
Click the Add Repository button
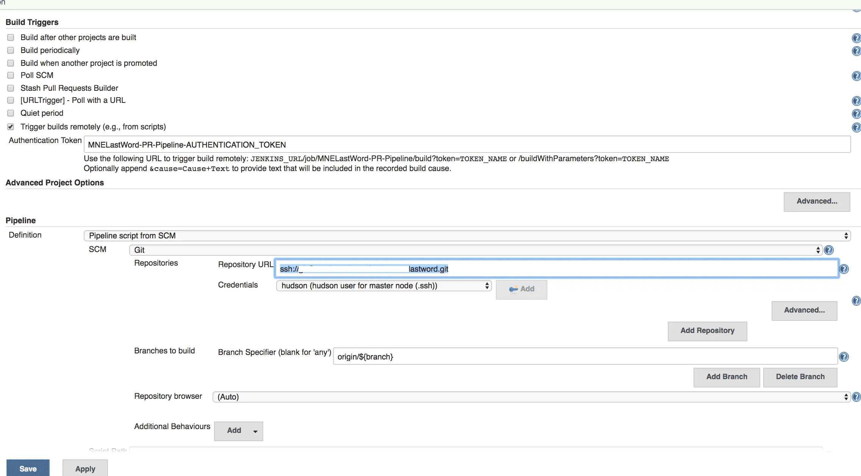pyautogui.click(x=707, y=331)
